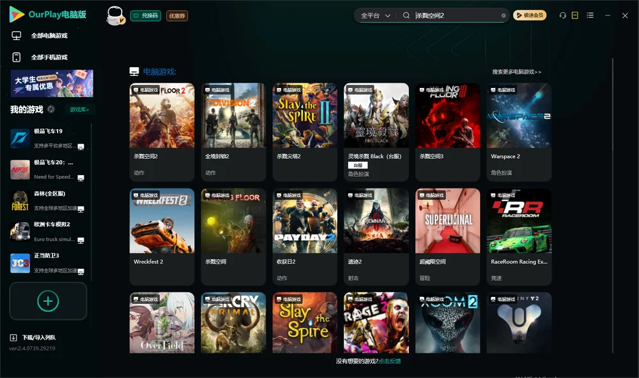Open the 超阈限空间 Superliminal card

pyautogui.click(x=447, y=237)
